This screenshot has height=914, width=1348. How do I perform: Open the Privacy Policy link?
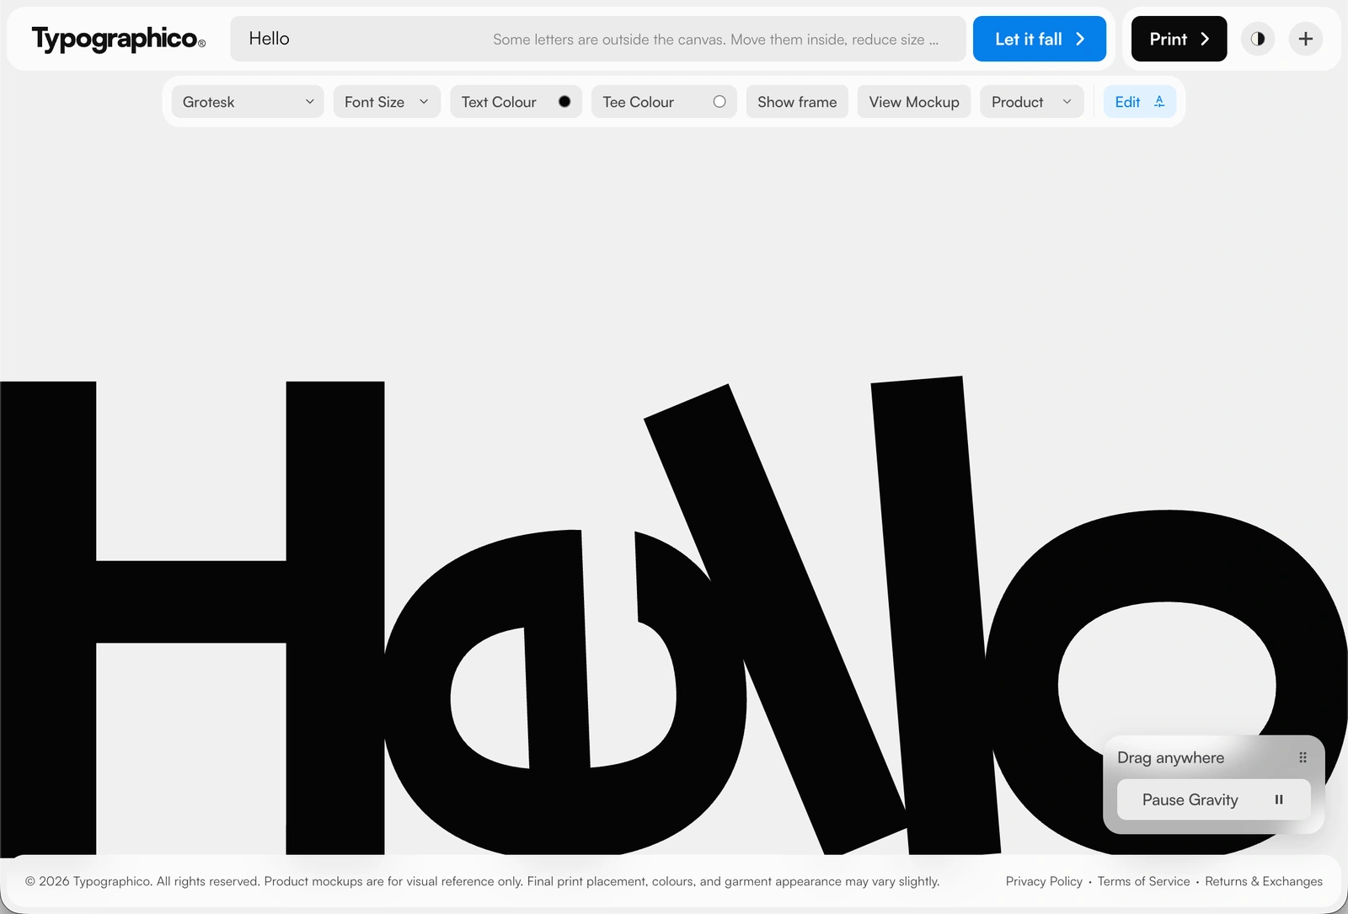[x=1044, y=881]
